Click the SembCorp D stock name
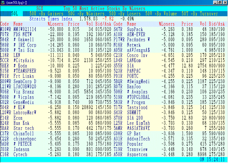The image size is (228, 163). [25, 81]
